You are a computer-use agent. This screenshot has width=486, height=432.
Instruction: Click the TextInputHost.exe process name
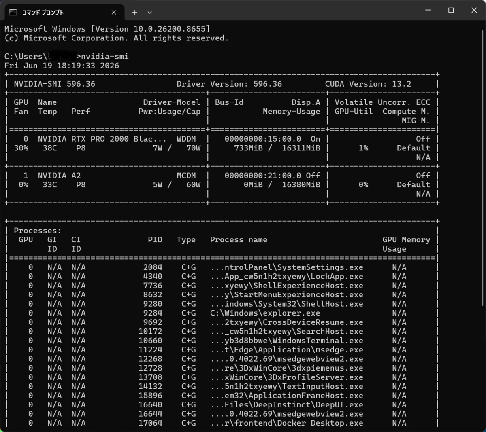coord(287,387)
